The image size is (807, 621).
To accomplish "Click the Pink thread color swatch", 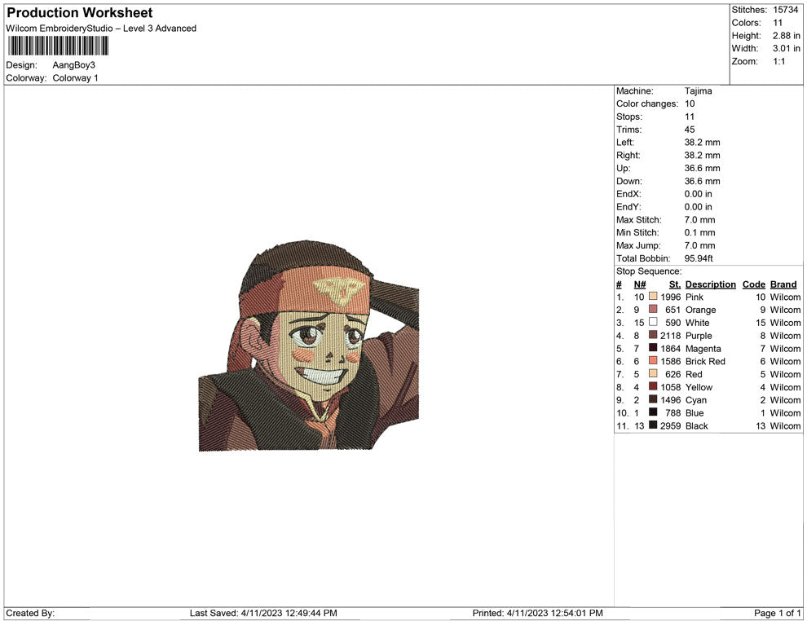I will (653, 297).
